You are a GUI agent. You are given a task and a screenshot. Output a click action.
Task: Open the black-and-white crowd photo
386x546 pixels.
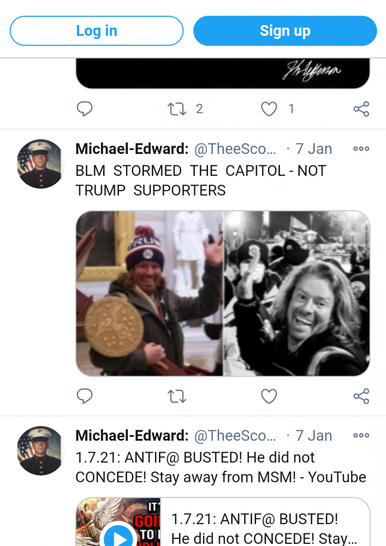[x=296, y=293]
